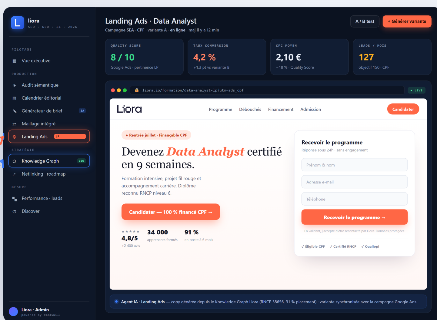Click the Performance leads chart icon
437x320 pixels.
coord(14,199)
